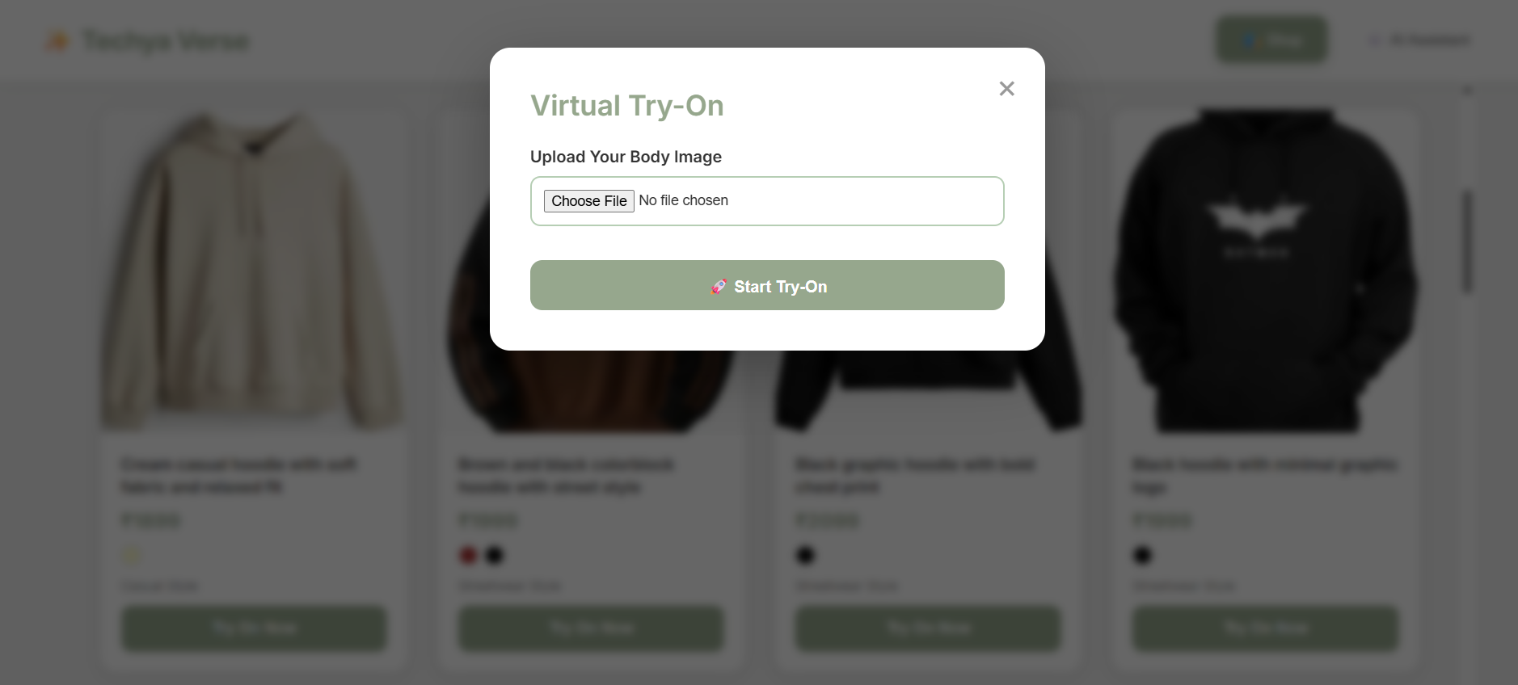The image size is (1518, 685).
Task: Select the red color swatch on brown hoodie
Action: click(x=468, y=555)
